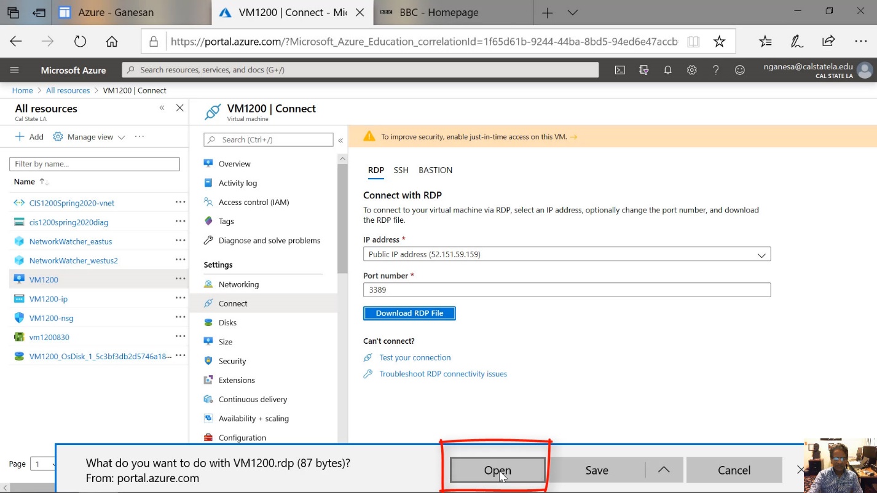
Task: Open the VM1200-nsg resource
Action: coord(51,318)
